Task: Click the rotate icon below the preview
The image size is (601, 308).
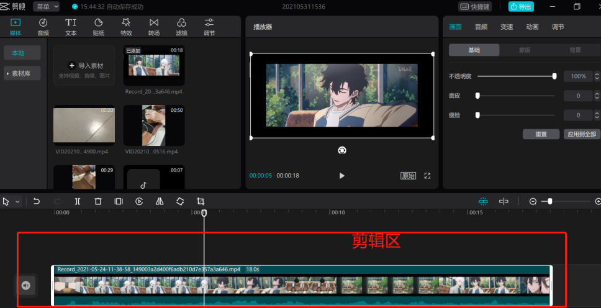Action: [x=342, y=150]
